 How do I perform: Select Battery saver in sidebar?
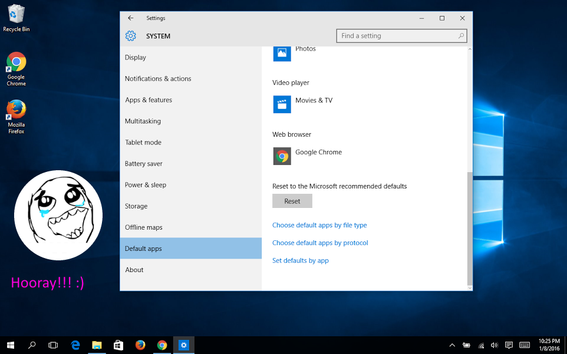point(190,164)
